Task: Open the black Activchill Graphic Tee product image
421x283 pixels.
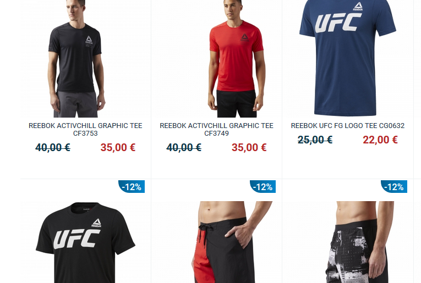Action: tap(85, 58)
